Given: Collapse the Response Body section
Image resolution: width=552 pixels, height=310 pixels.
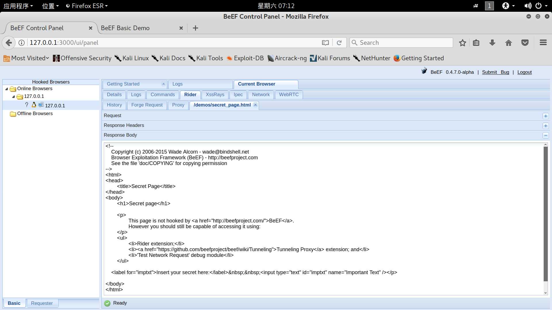Looking at the screenshot, I should pyautogui.click(x=545, y=135).
